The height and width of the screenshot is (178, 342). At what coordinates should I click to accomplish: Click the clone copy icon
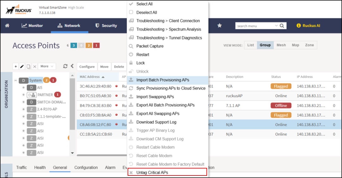click(28, 66)
